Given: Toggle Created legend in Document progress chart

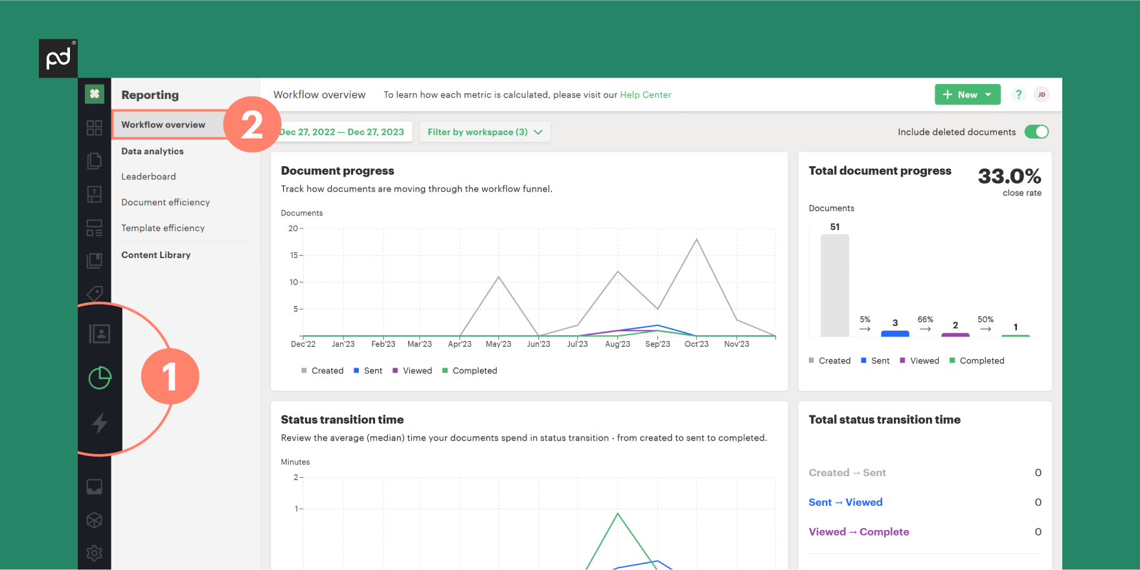Looking at the screenshot, I should coord(322,371).
